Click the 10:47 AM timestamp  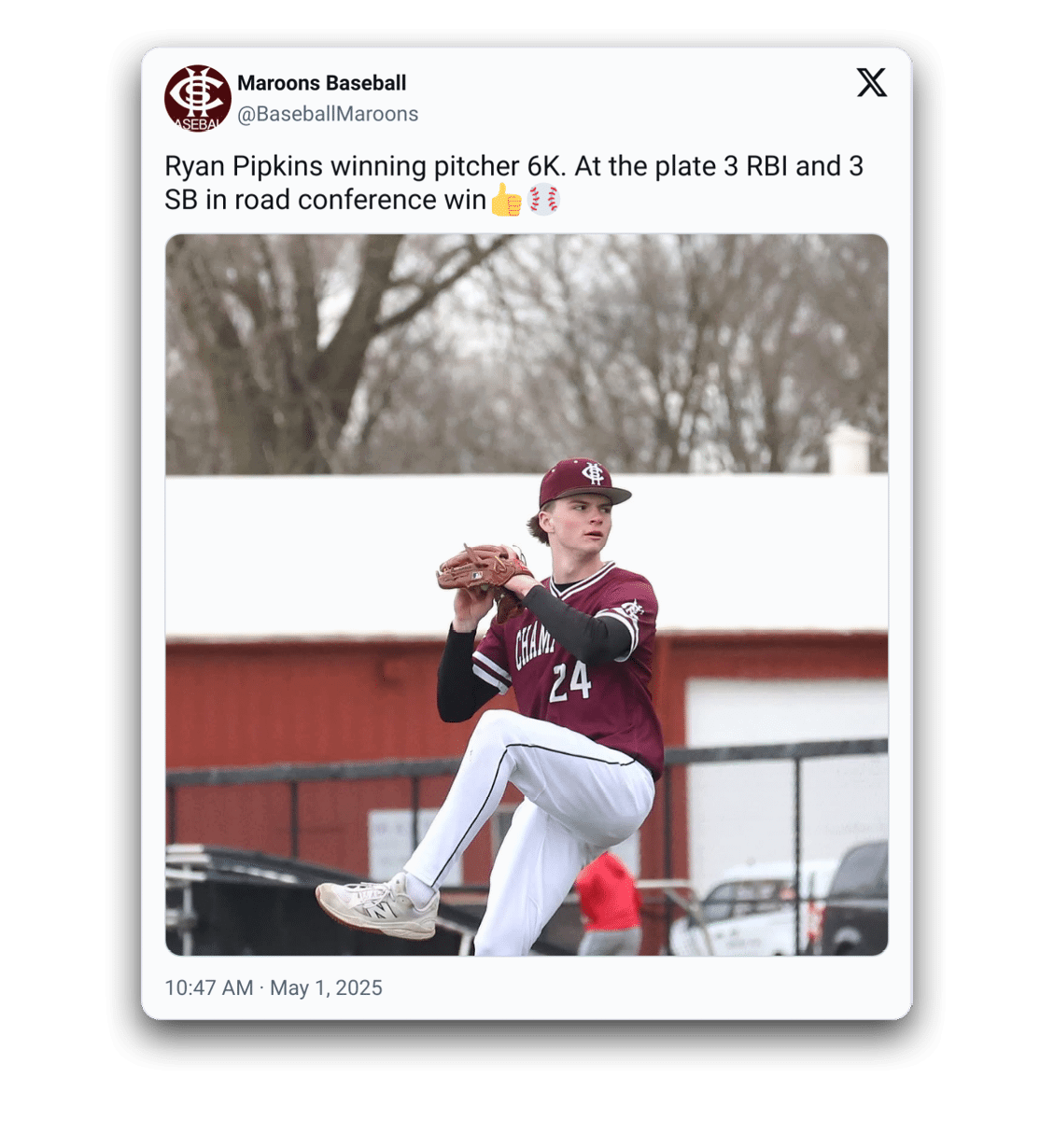[209, 987]
